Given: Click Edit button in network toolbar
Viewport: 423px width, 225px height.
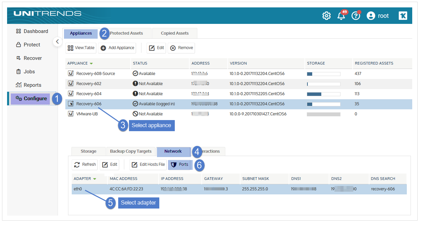Looking at the screenshot, I should click(x=109, y=164).
